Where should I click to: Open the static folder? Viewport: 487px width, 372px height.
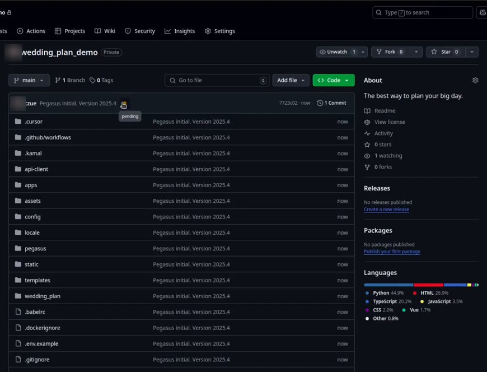31,264
